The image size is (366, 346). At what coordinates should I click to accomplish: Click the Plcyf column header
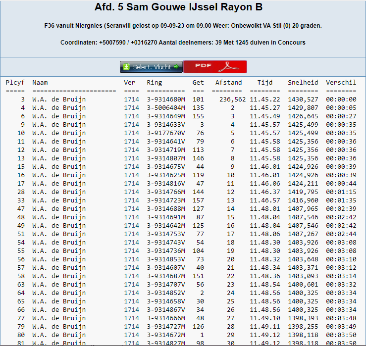(x=15, y=83)
